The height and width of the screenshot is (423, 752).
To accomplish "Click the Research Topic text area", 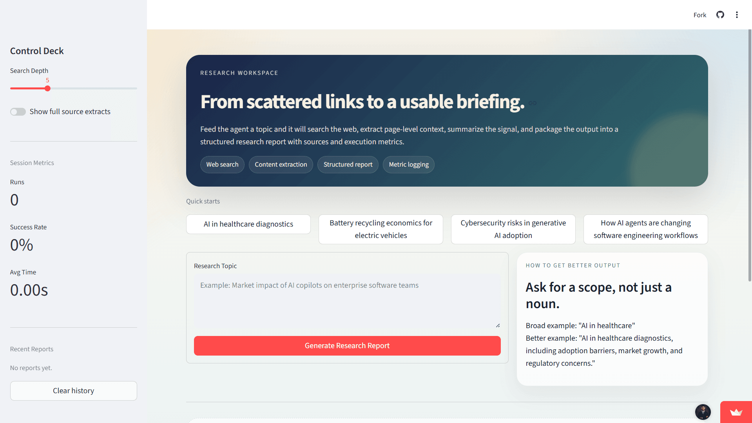I will pyautogui.click(x=347, y=300).
